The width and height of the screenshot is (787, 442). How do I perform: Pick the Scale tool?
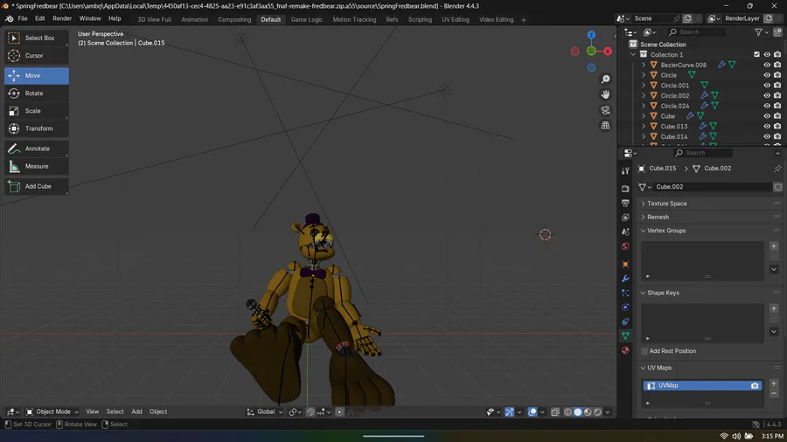pos(37,111)
